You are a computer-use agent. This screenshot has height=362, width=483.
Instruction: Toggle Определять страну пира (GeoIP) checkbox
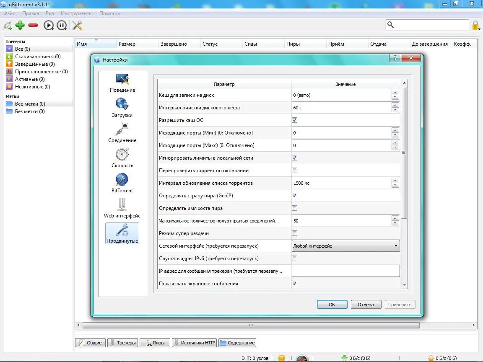coord(294,196)
